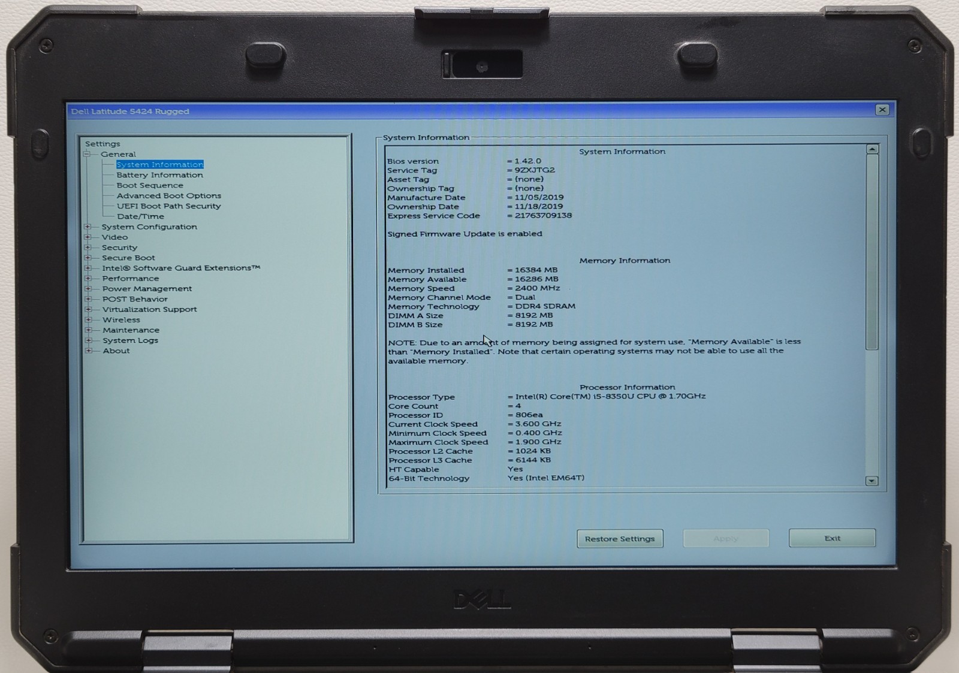Expand Intel Software Guard Extensions node
The image size is (959, 673).
point(88,268)
